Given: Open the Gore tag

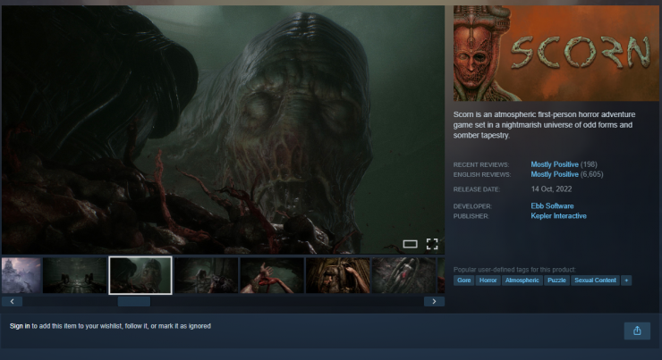Looking at the screenshot, I should pyautogui.click(x=463, y=280).
